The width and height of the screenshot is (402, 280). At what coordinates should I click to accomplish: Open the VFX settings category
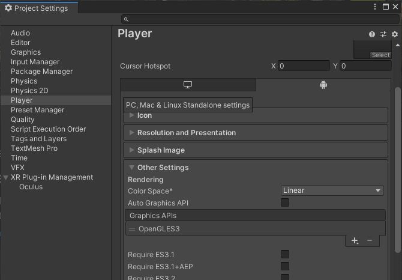[17, 168]
